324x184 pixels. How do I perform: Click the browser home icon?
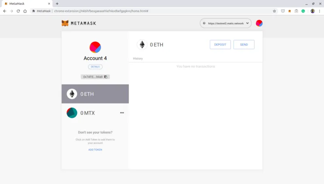tap(25, 11)
